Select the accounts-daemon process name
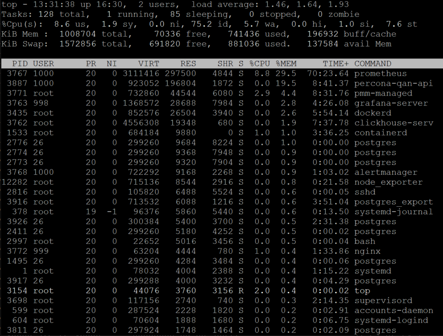 [393, 310]
